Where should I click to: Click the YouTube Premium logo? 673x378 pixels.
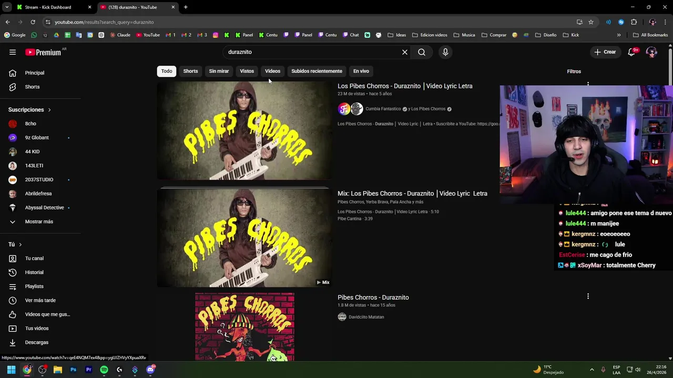click(43, 52)
